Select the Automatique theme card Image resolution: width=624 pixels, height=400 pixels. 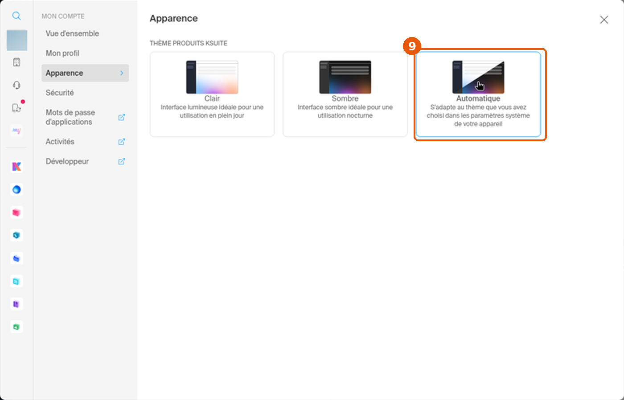[x=478, y=94]
